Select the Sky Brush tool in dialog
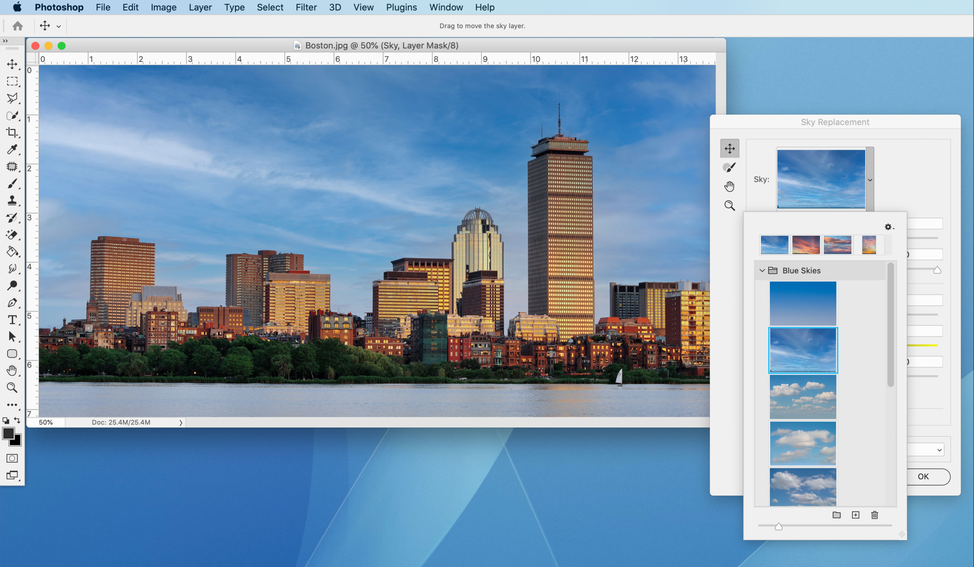The image size is (974, 567). click(x=730, y=168)
